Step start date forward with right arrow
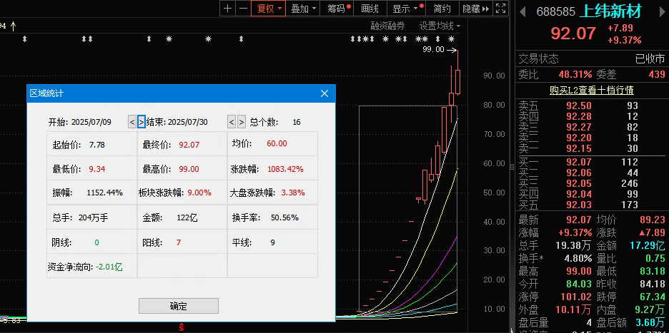Screen dimensions: 669x333 (x=142, y=122)
